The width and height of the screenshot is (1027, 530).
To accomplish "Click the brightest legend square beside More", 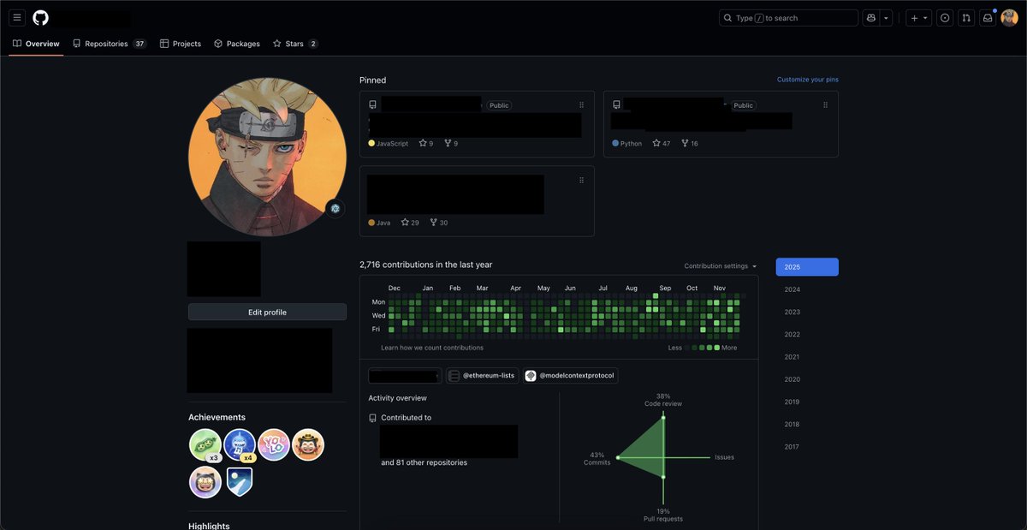I will [x=717, y=348].
